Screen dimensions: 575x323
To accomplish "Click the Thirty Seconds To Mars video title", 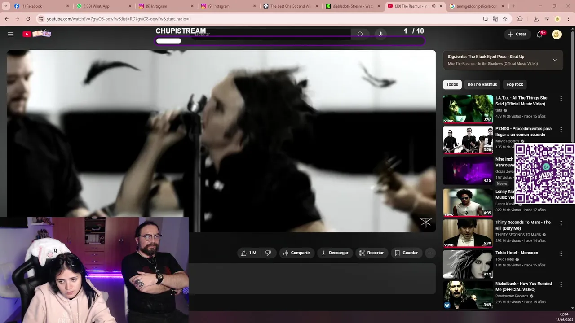I will click(523, 225).
